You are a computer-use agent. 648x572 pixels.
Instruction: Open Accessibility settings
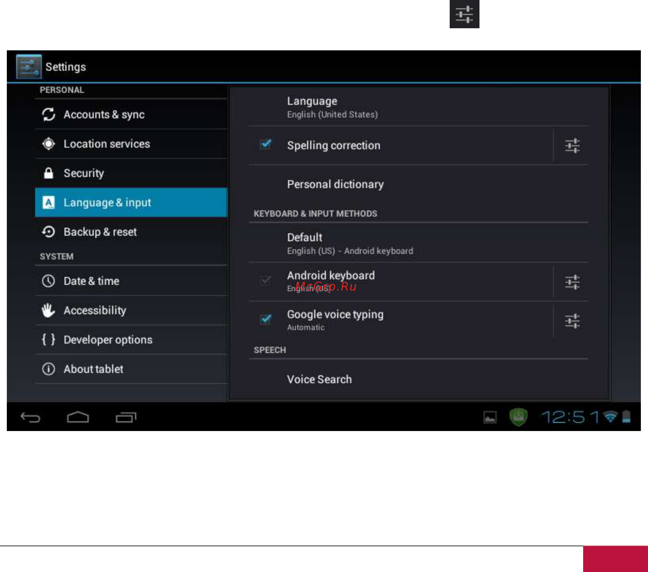[131, 310]
